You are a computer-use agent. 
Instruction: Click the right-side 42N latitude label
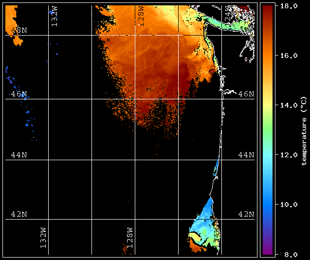(x=246, y=214)
